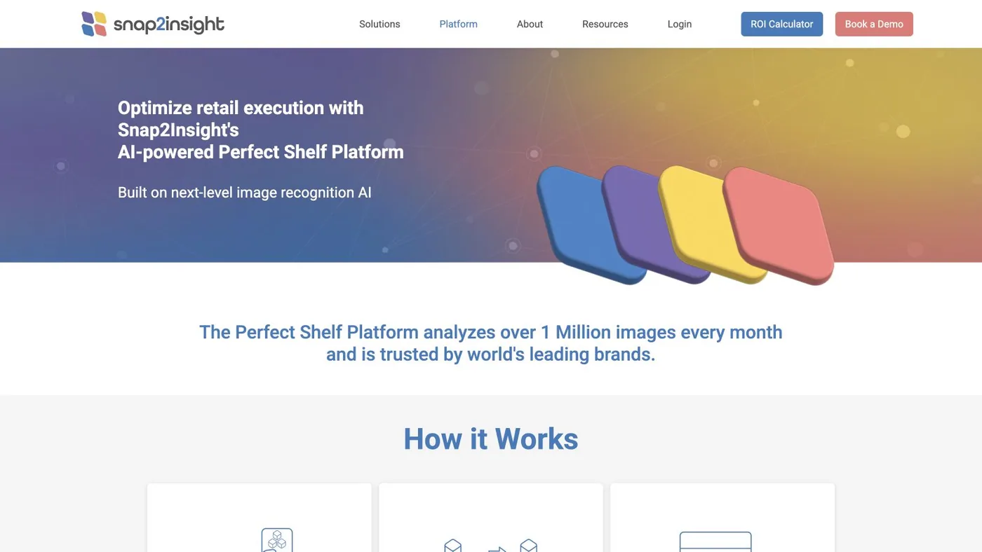Click the coral red 3D tile in hero
The width and height of the screenshot is (982, 552).
click(779, 226)
